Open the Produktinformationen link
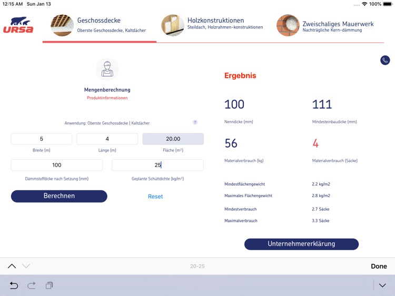 107,98
